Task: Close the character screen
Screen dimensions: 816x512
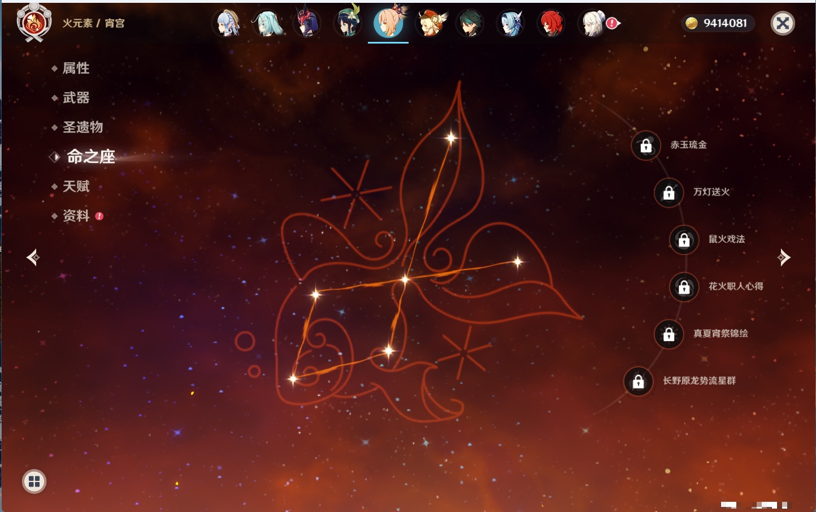Action: click(x=783, y=23)
